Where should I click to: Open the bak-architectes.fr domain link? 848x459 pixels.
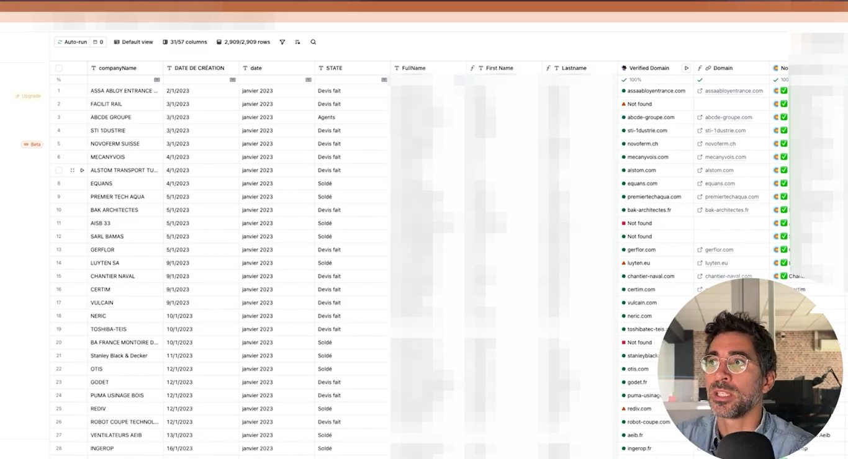click(727, 210)
